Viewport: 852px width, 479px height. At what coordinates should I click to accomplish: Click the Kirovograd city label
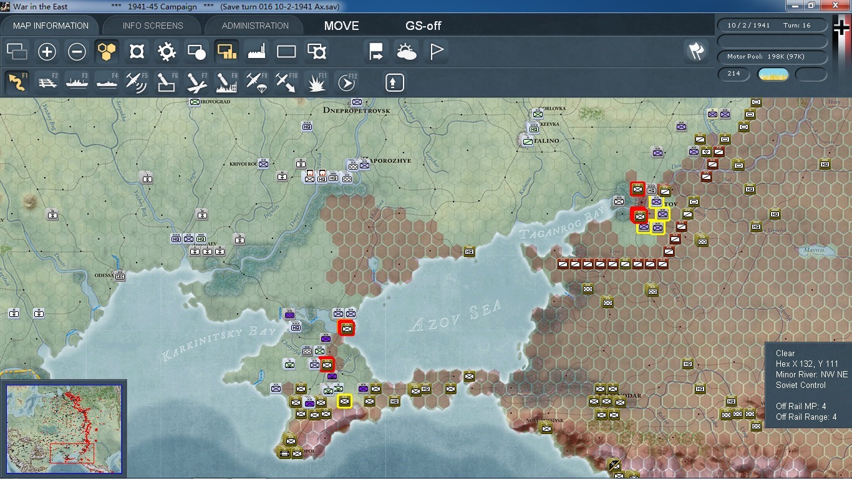tap(214, 102)
